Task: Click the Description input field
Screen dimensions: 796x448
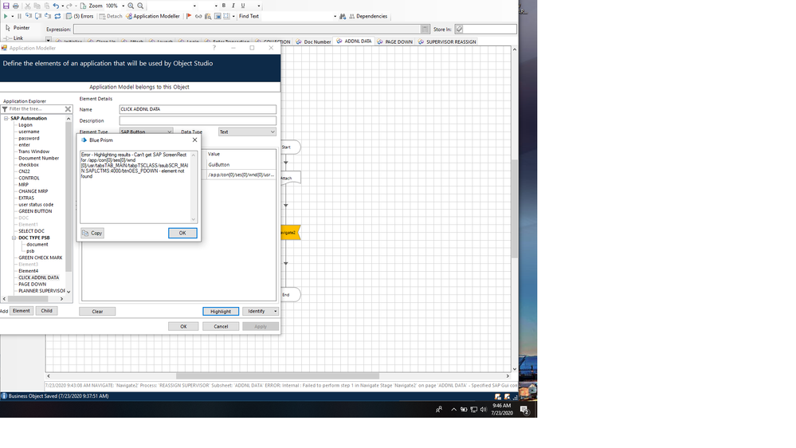Action: click(x=198, y=120)
